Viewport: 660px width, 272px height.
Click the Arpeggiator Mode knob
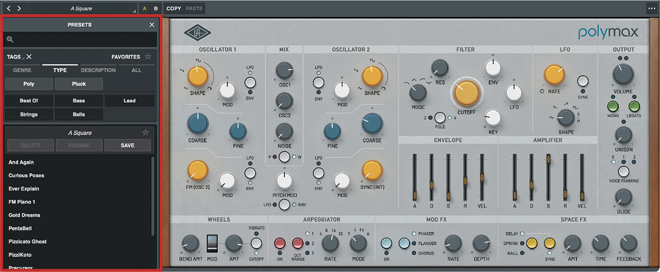click(358, 243)
